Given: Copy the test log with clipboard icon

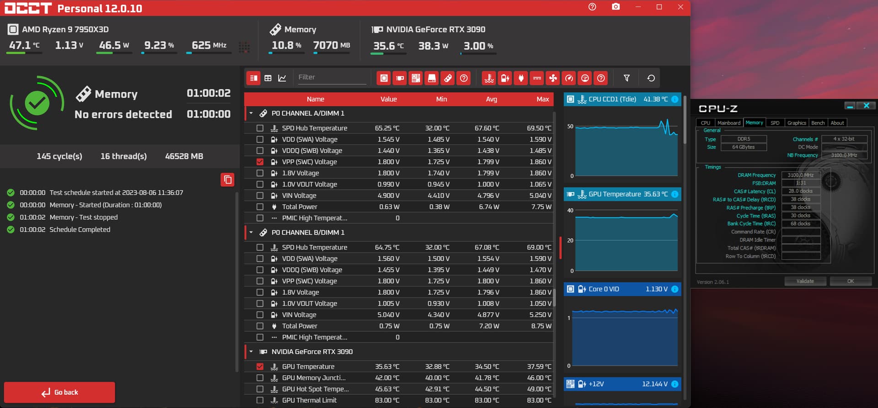Looking at the screenshot, I should point(227,180).
